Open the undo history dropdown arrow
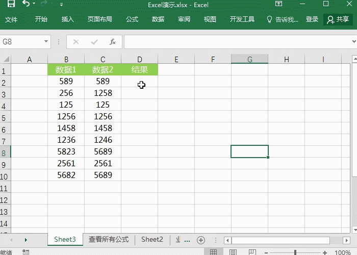This screenshot has height=255, width=357. coord(34,4)
